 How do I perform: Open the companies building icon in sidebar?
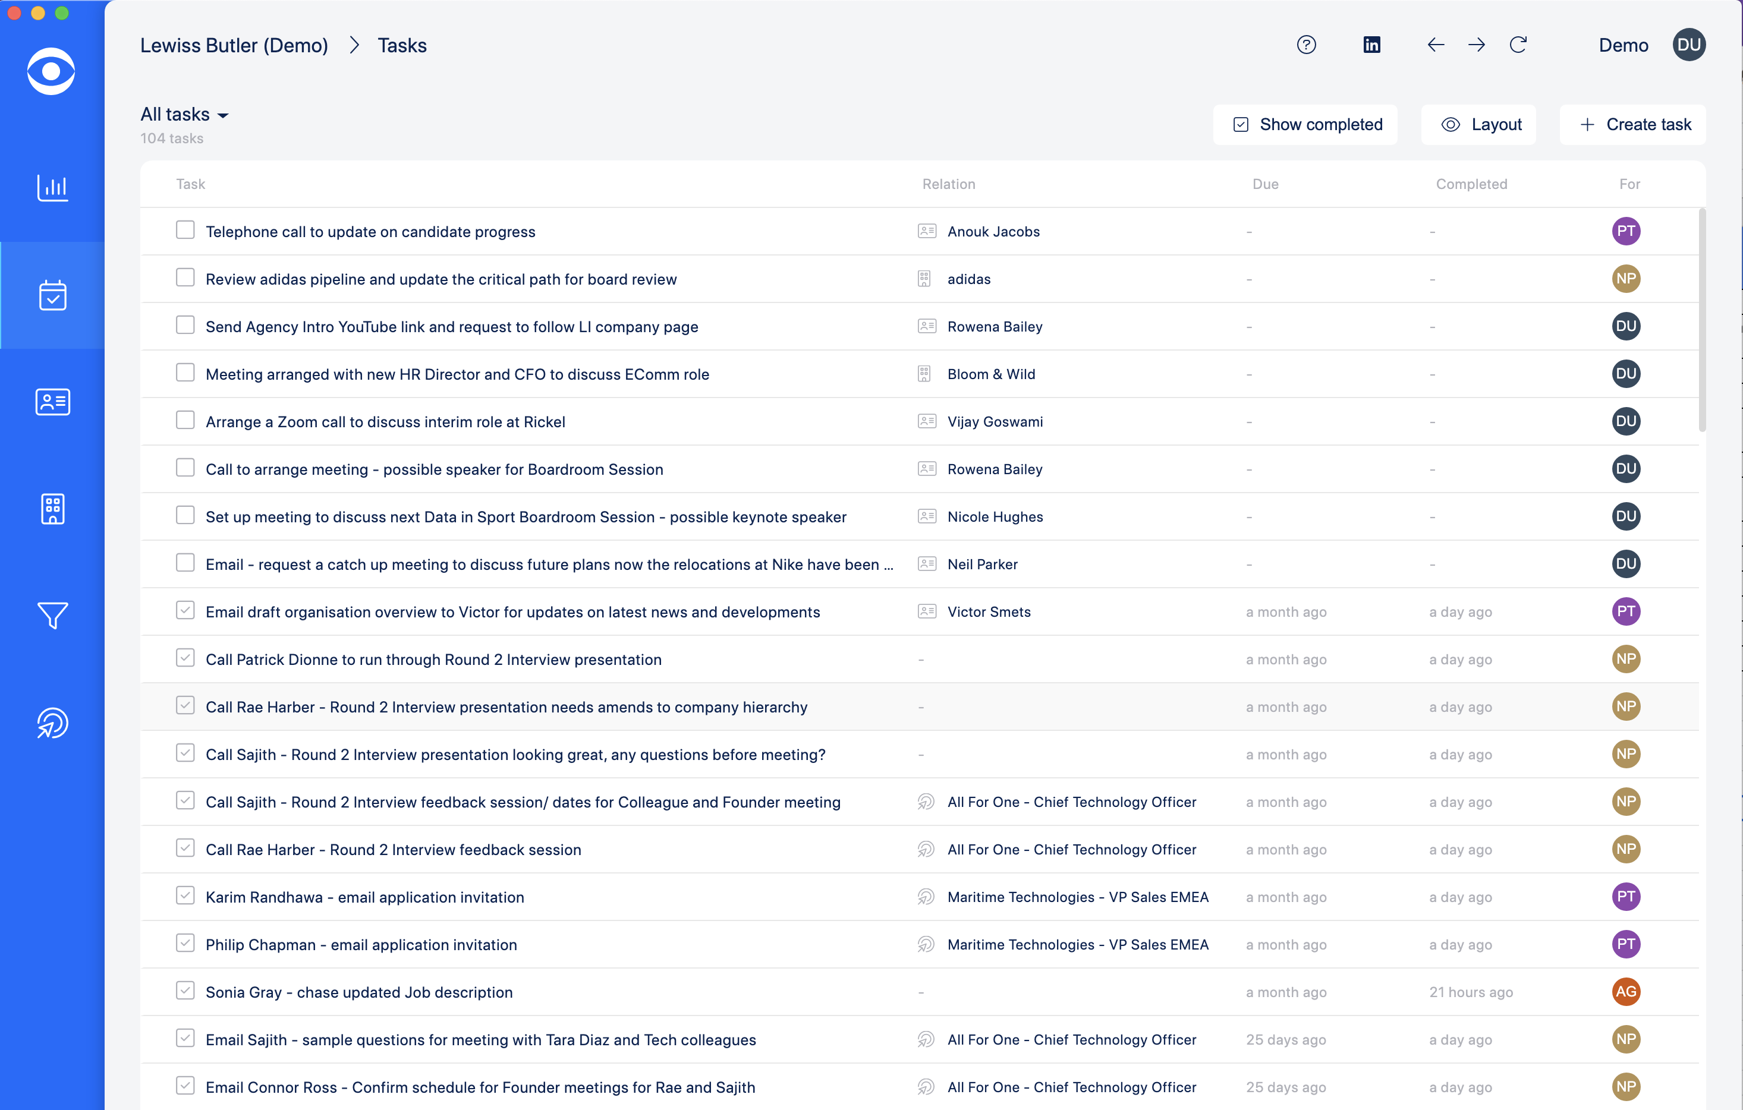[x=52, y=509]
